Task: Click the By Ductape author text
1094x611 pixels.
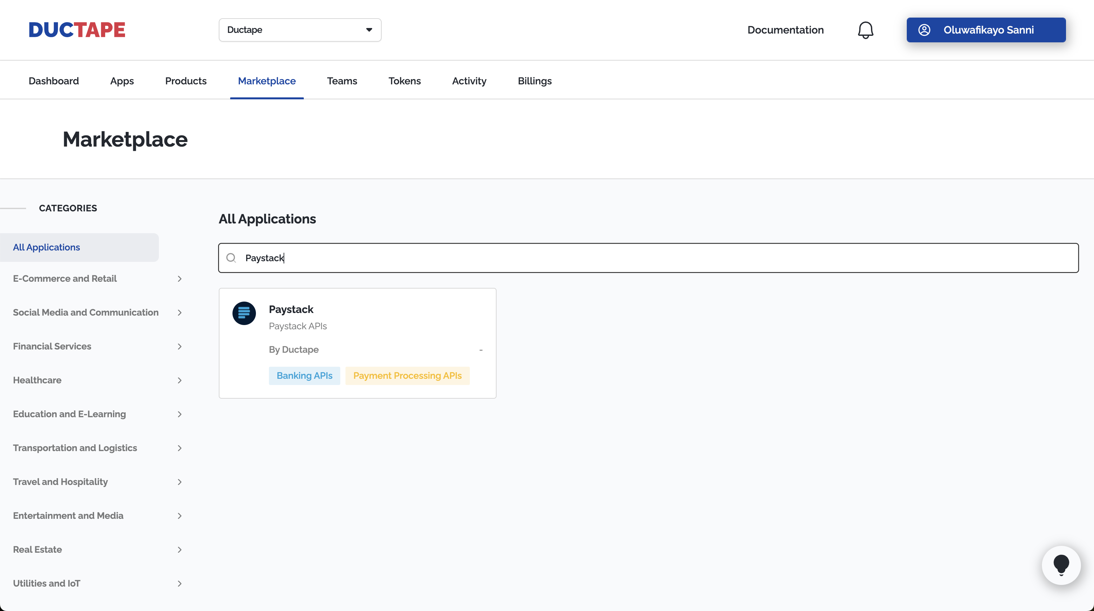Action: (293, 350)
